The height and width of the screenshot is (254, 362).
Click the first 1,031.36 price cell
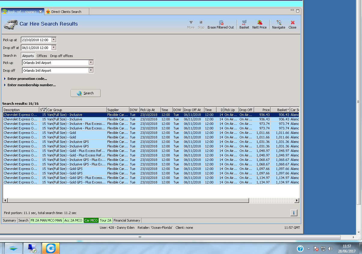263,142
